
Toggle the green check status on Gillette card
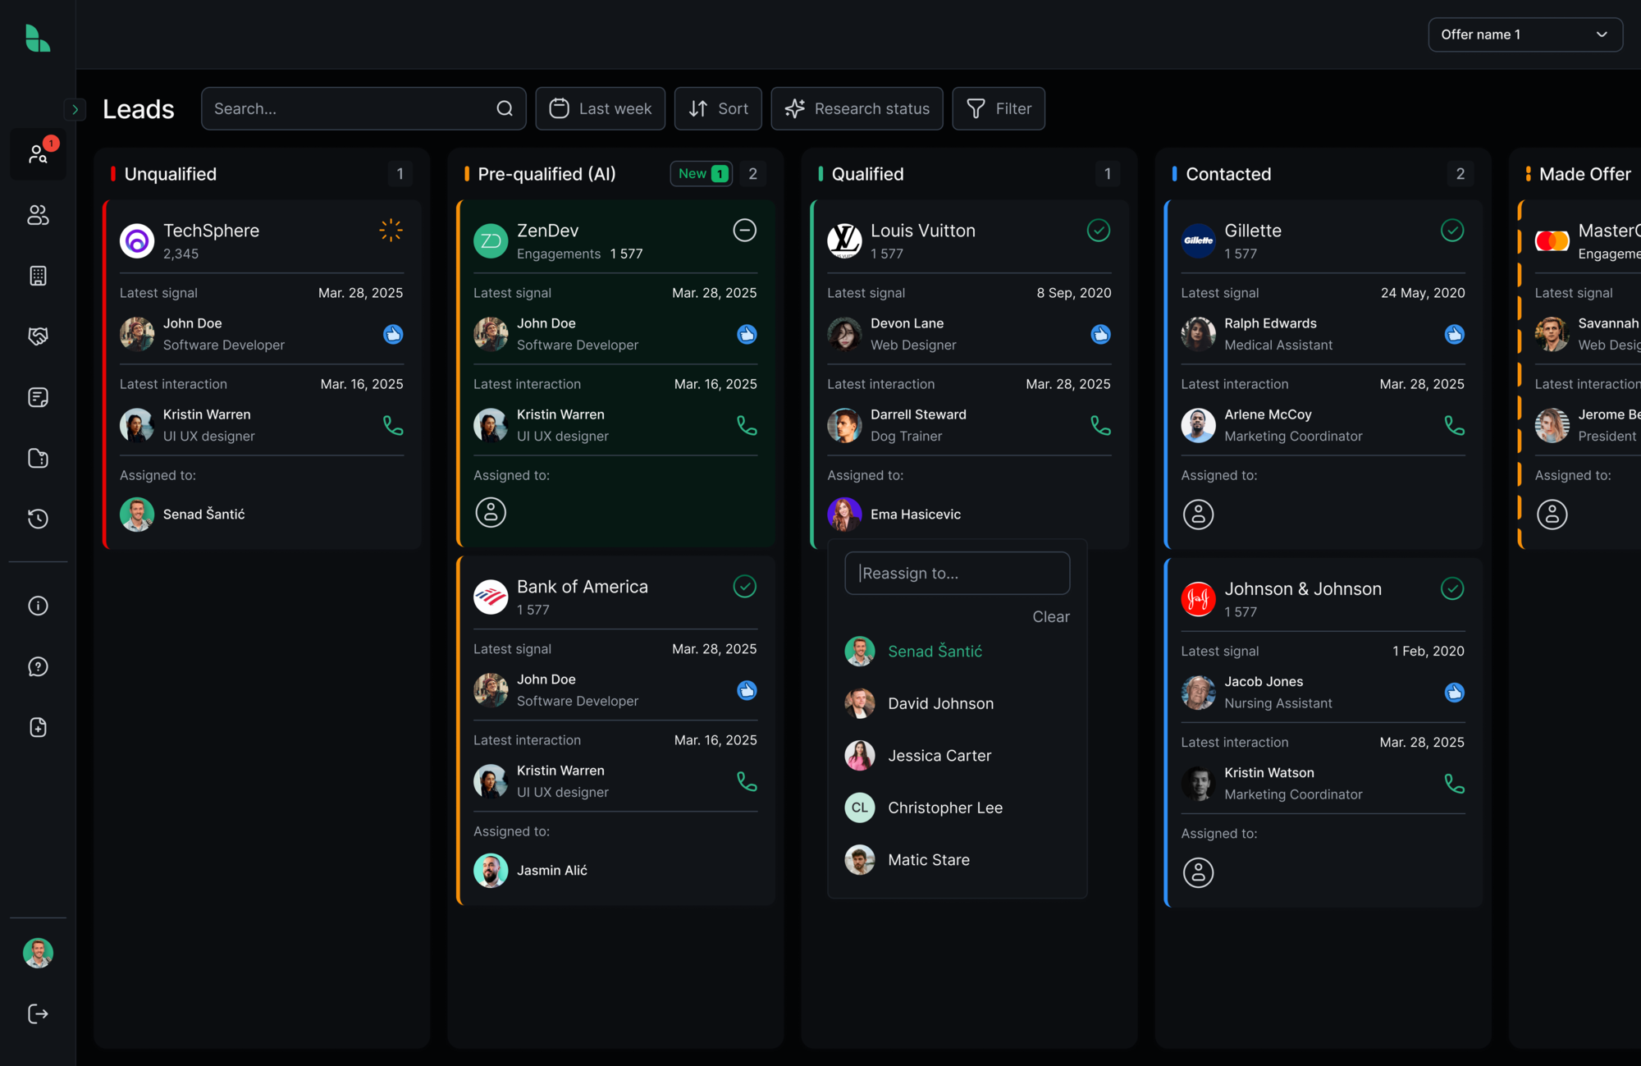1453,231
